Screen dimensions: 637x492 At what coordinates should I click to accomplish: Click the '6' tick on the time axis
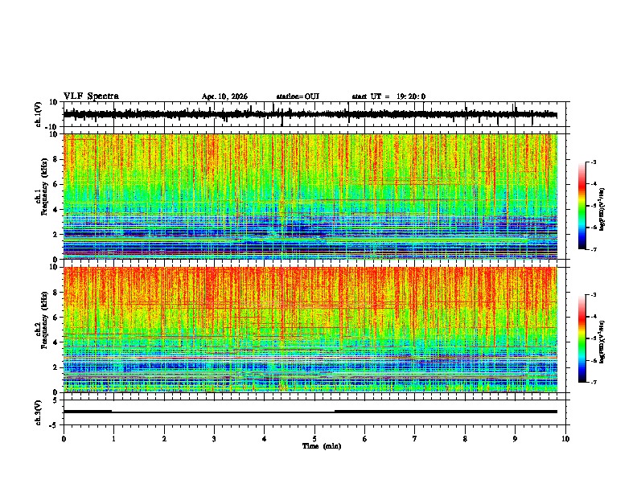(365, 439)
